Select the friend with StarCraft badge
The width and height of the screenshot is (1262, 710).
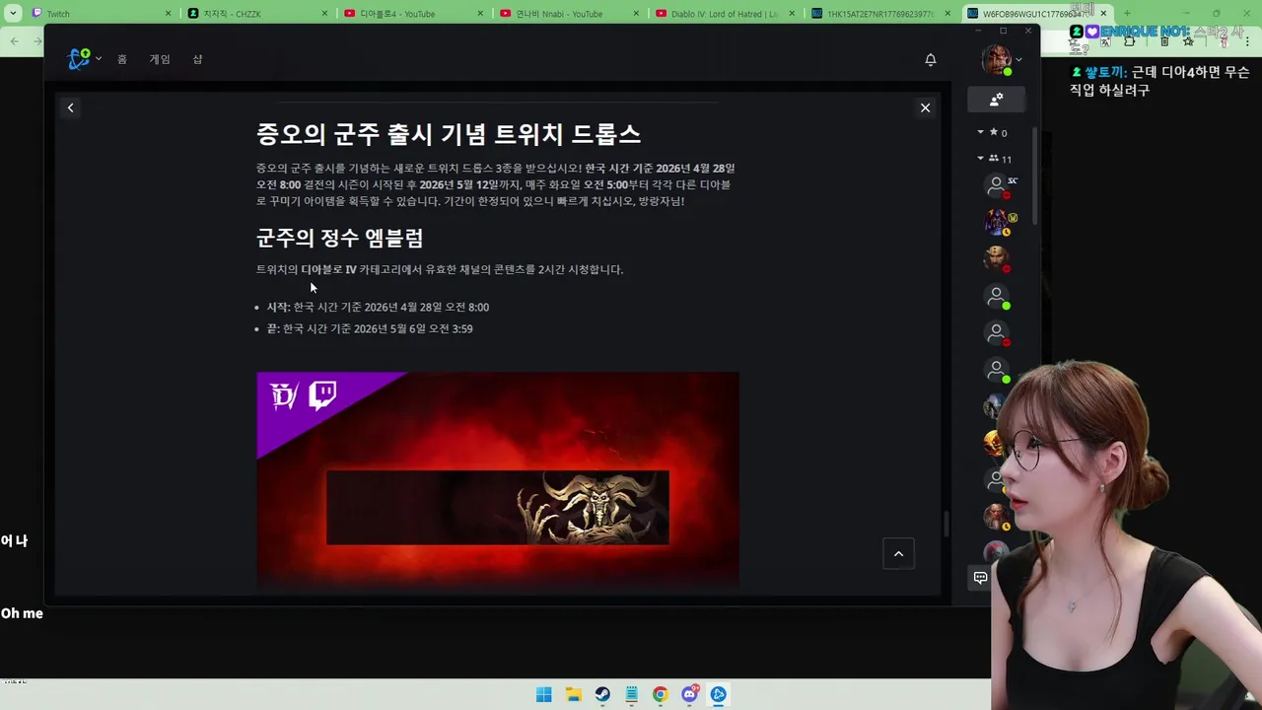pyautogui.click(x=997, y=184)
